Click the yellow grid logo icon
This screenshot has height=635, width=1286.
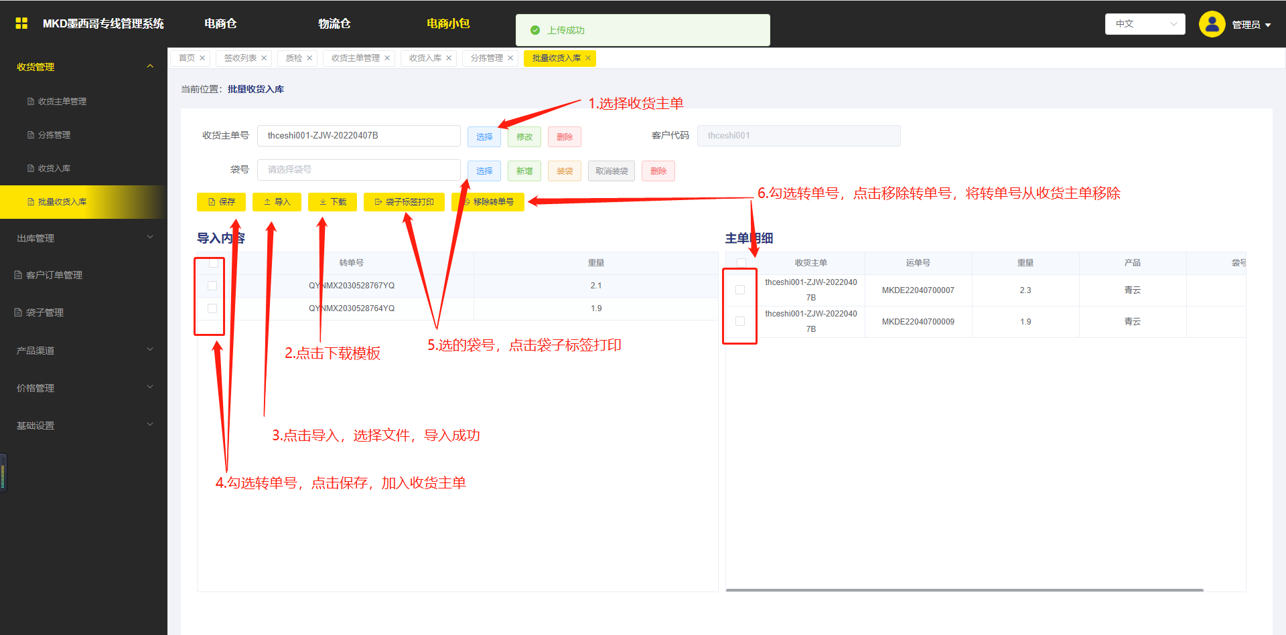click(x=21, y=23)
